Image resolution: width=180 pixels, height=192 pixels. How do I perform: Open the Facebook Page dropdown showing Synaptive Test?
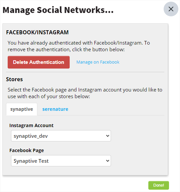tap(61, 161)
